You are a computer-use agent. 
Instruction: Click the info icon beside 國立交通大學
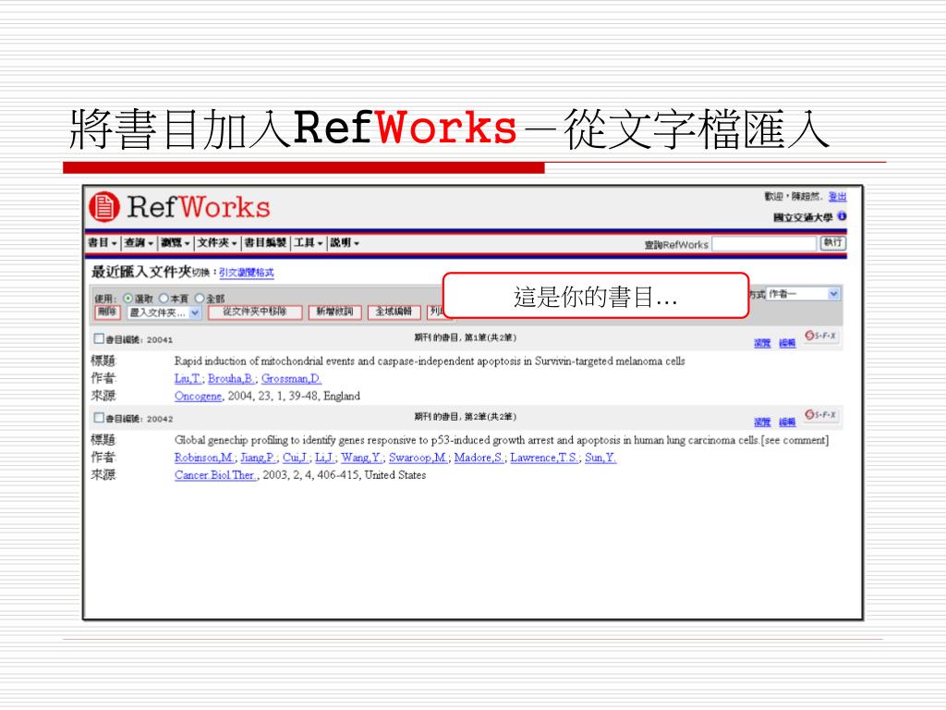(842, 216)
